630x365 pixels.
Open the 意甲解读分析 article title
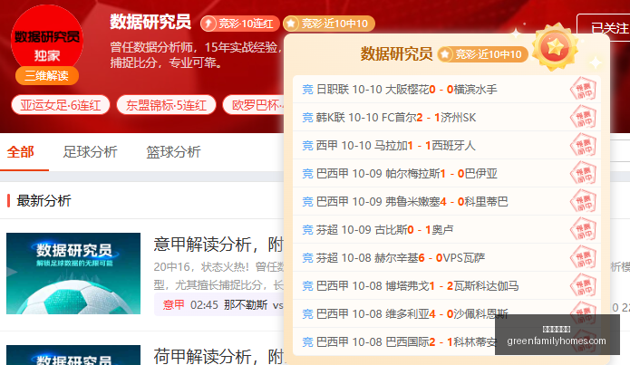coord(218,245)
